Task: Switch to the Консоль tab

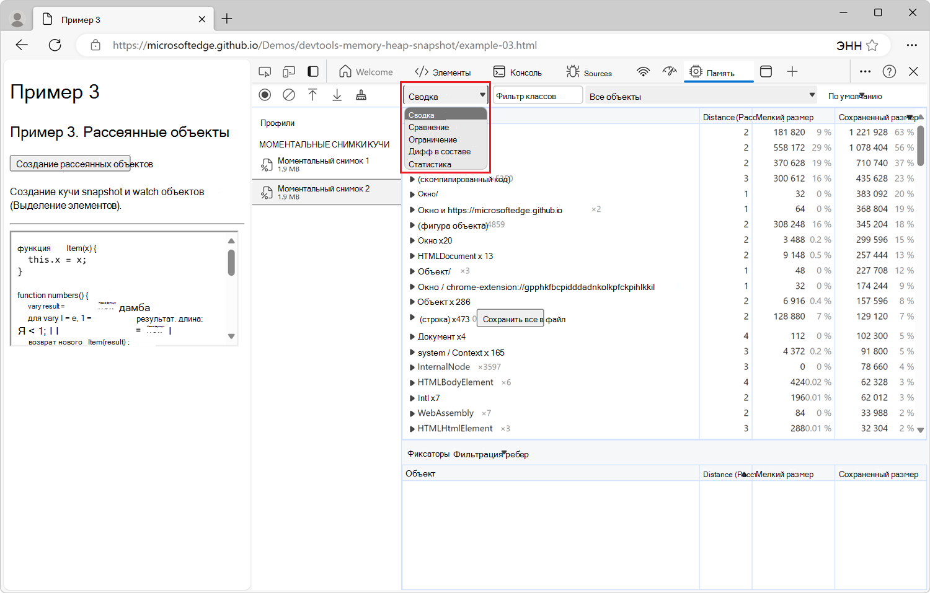Action: (x=518, y=72)
